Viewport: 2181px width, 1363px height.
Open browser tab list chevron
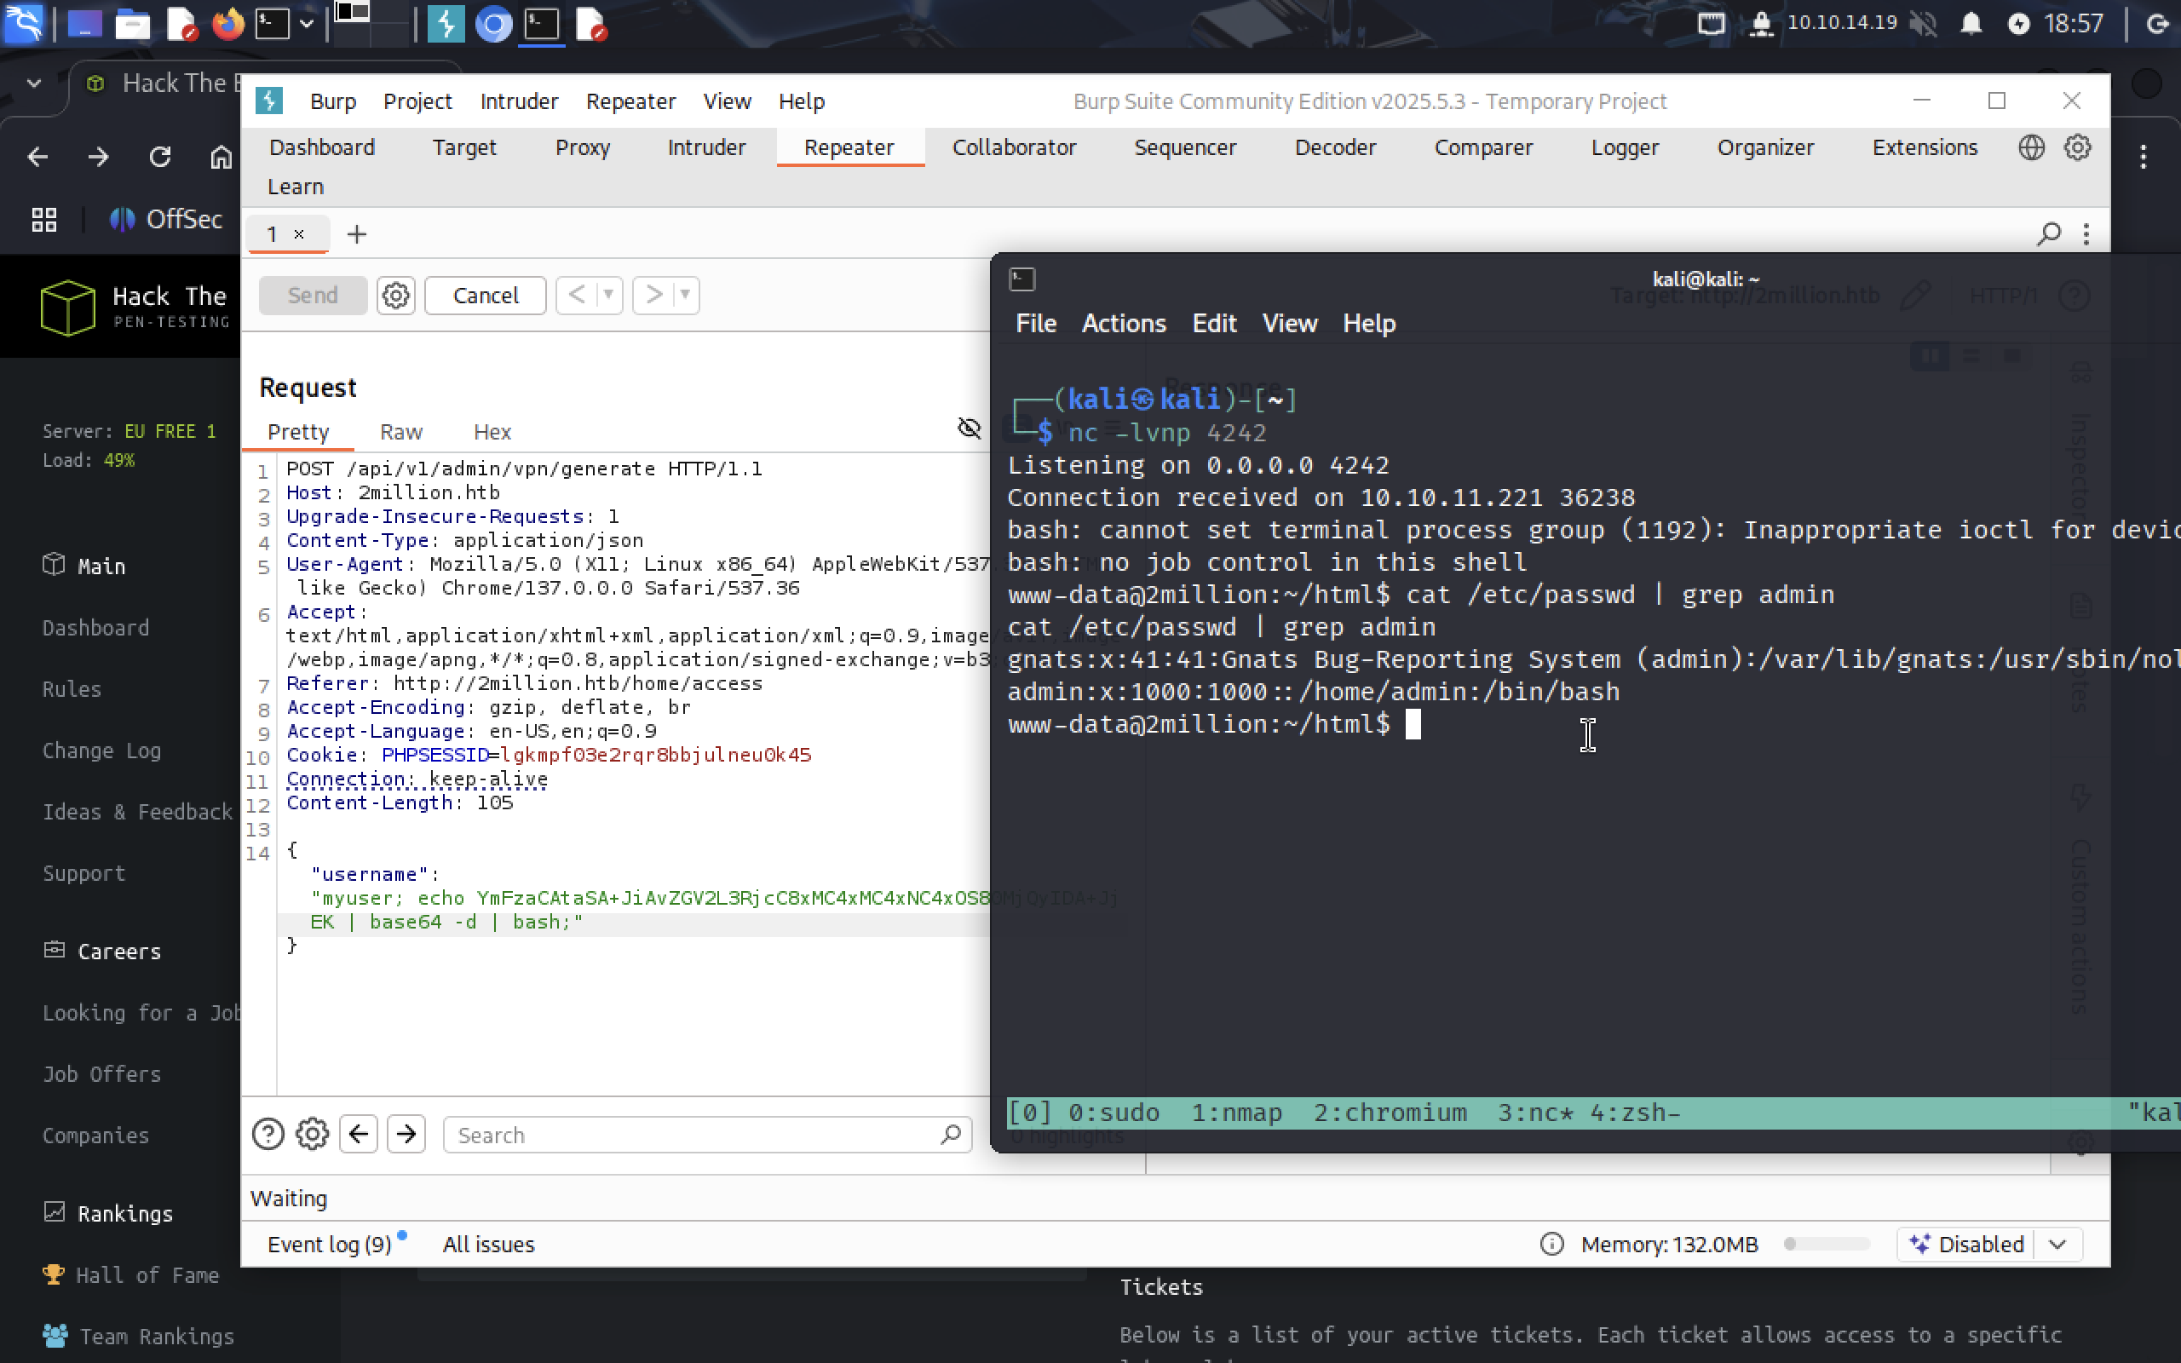point(34,83)
